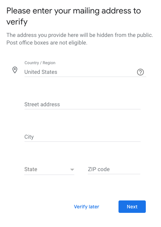Open the country help question mark
The width and height of the screenshot is (161, 227).
[140, 72]
